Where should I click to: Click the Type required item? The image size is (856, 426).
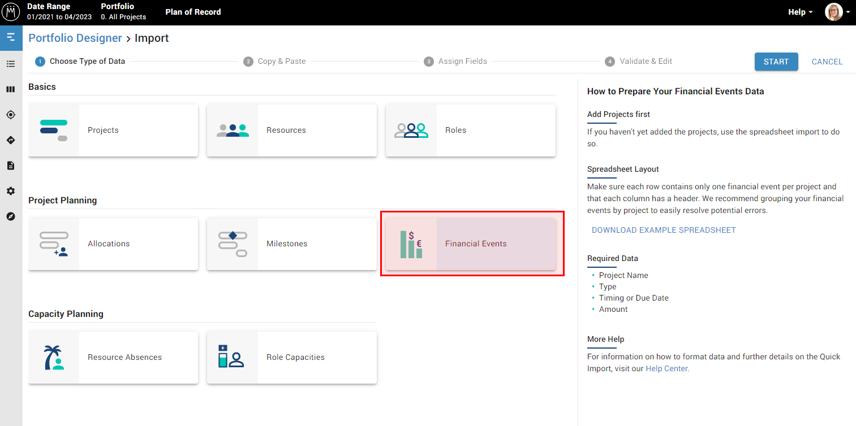click(608, 286)
